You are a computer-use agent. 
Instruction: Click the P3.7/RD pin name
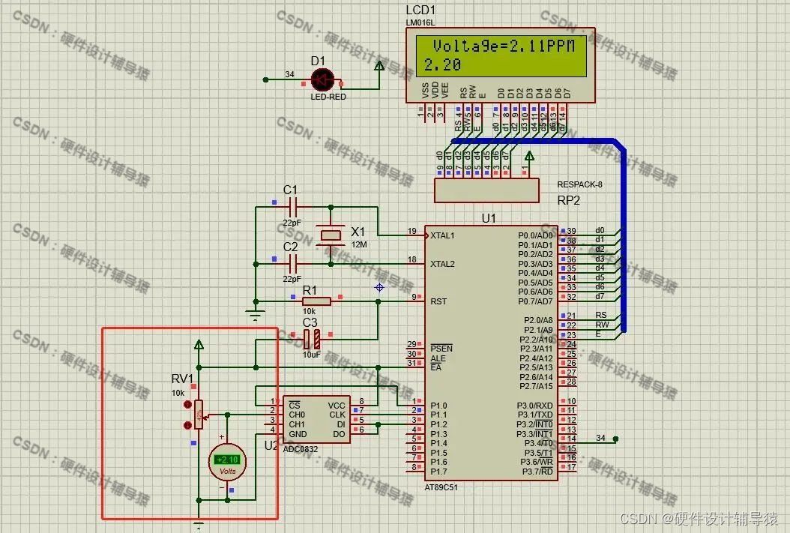click(537, 472)
